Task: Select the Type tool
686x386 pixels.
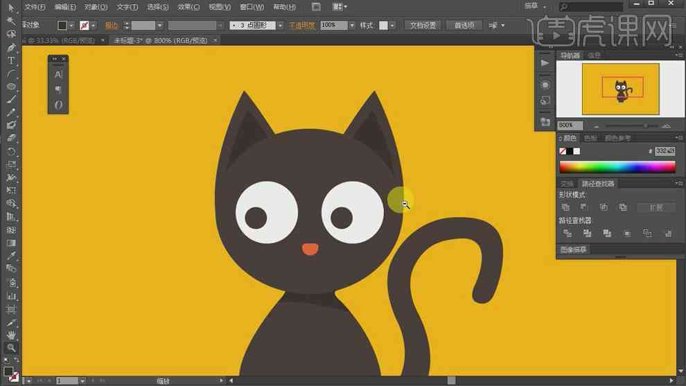Action: point(11,60)
